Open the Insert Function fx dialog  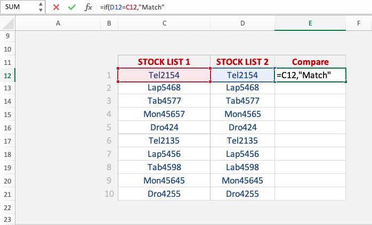[x=88, y=7]
